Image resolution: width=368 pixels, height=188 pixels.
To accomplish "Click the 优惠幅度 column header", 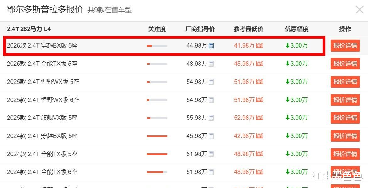I will [x=297, y=29].
